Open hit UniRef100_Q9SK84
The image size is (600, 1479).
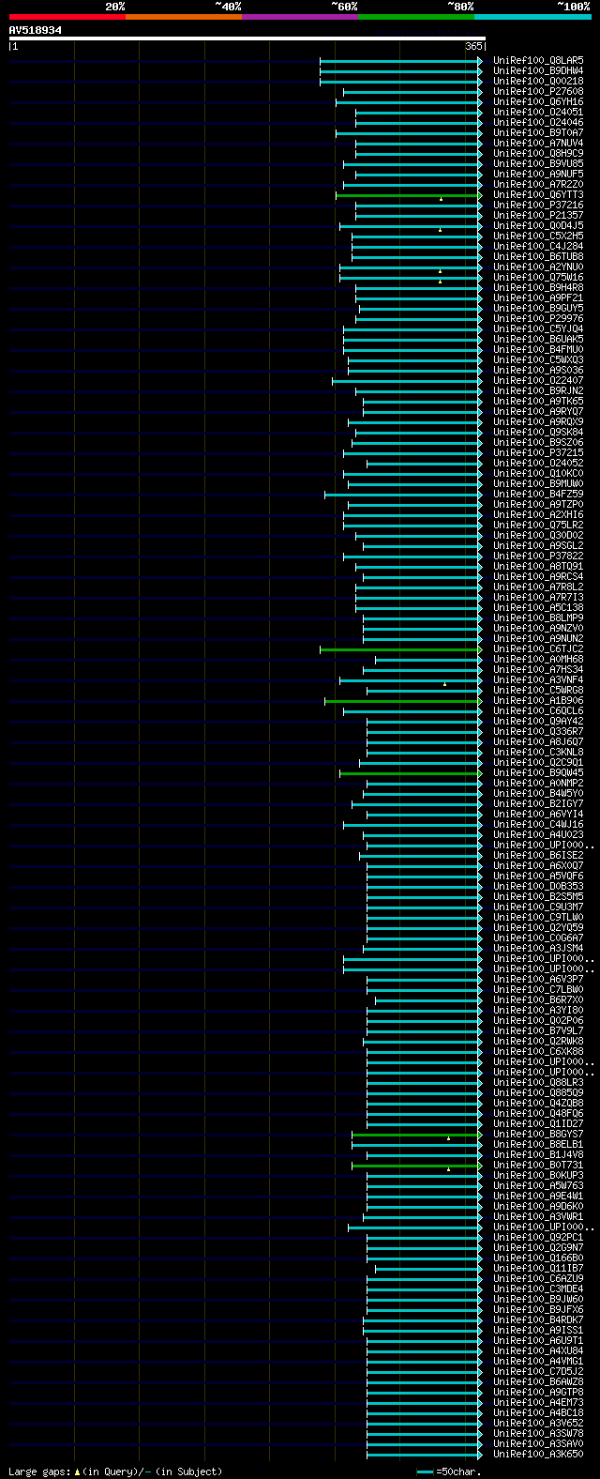coord(538,432)
